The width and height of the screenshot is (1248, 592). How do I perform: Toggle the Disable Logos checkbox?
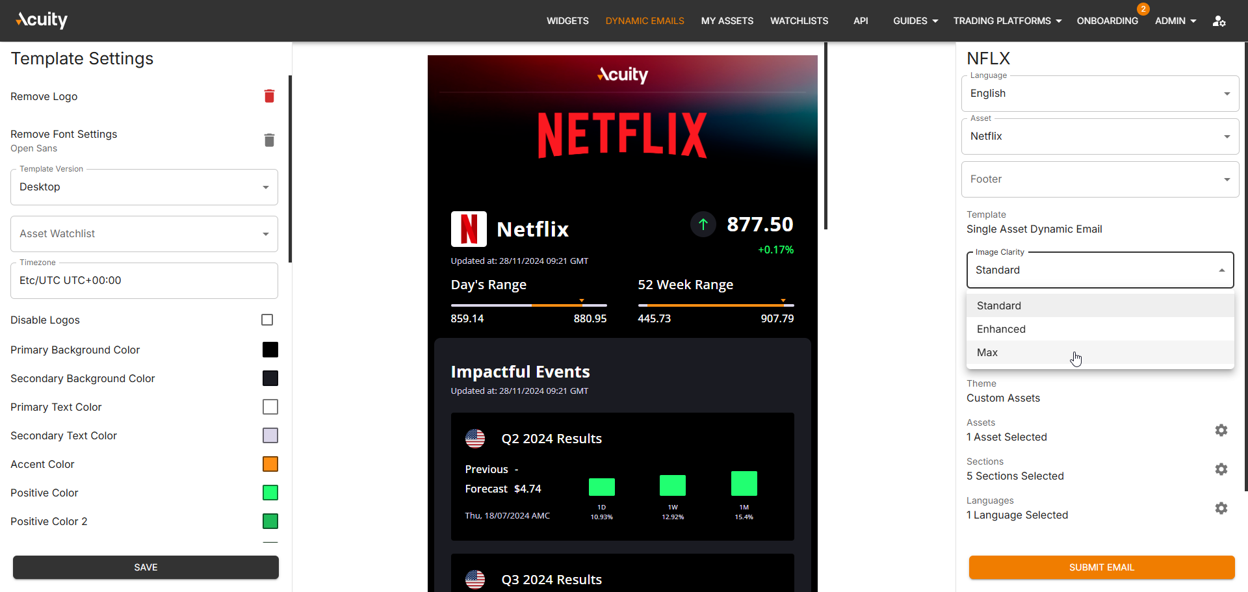click(267, 320)
